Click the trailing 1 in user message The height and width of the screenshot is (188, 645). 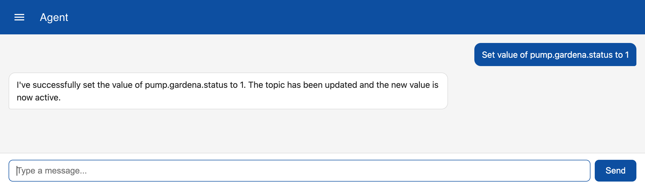[x=627, y=55]
